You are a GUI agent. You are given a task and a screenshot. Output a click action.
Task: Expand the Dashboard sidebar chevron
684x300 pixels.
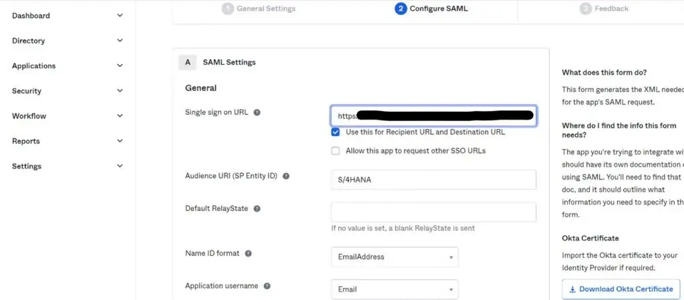tap(120, 15)
